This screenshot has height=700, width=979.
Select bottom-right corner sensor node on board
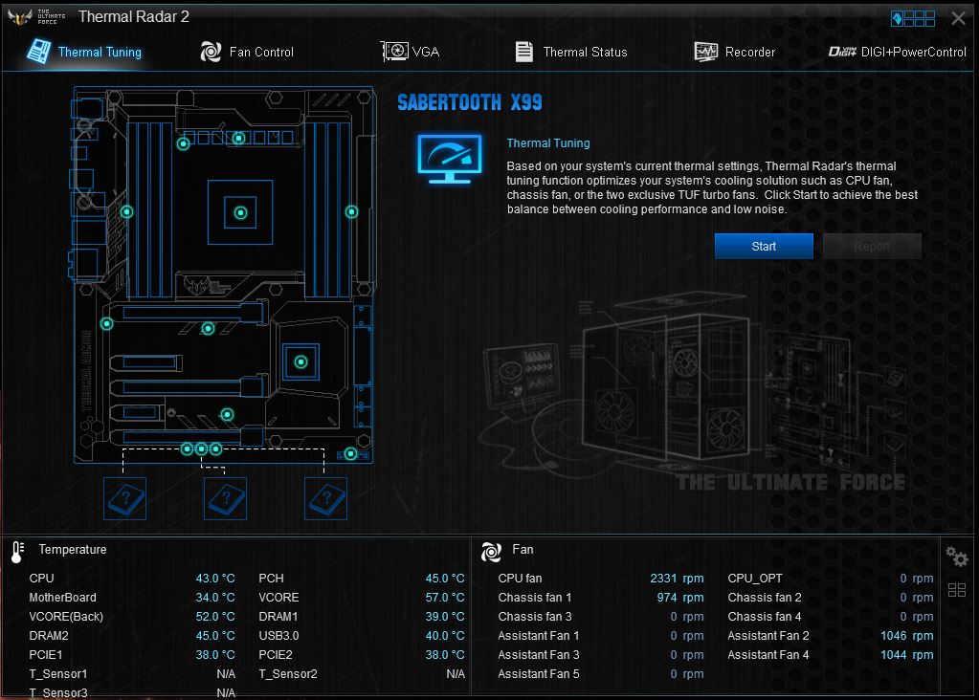(x=351, y=453)
